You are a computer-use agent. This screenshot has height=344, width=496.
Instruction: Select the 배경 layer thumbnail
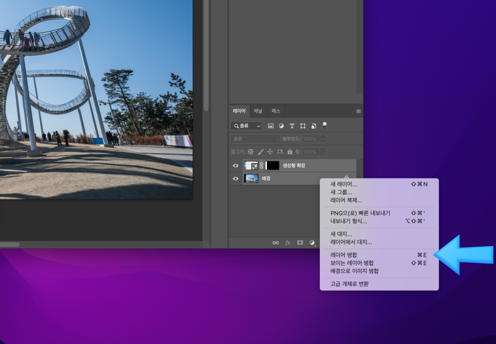[x=251, y=178]
